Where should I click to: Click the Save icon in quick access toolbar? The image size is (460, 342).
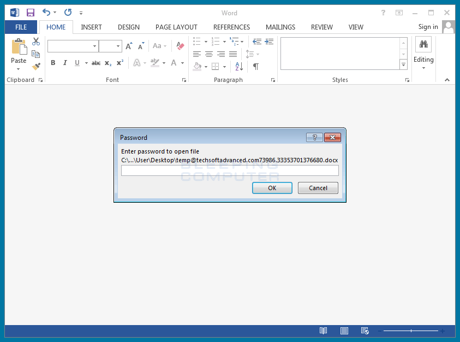pyautogui.click(x=31, y=13)
